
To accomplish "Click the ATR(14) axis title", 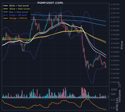I will coord(117,104).
